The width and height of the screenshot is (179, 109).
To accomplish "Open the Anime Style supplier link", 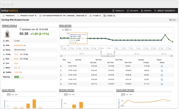I will [x=18, y=72].
